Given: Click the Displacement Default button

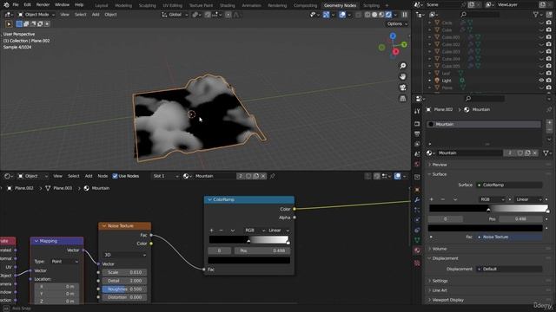Looking at the screenshot, I should tap(509, 269).
